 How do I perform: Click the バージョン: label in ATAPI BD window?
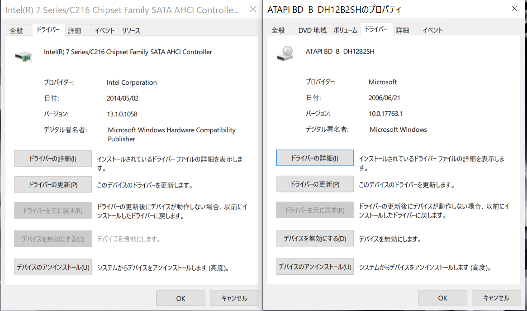pyautogui.click(x=318, y=114)
